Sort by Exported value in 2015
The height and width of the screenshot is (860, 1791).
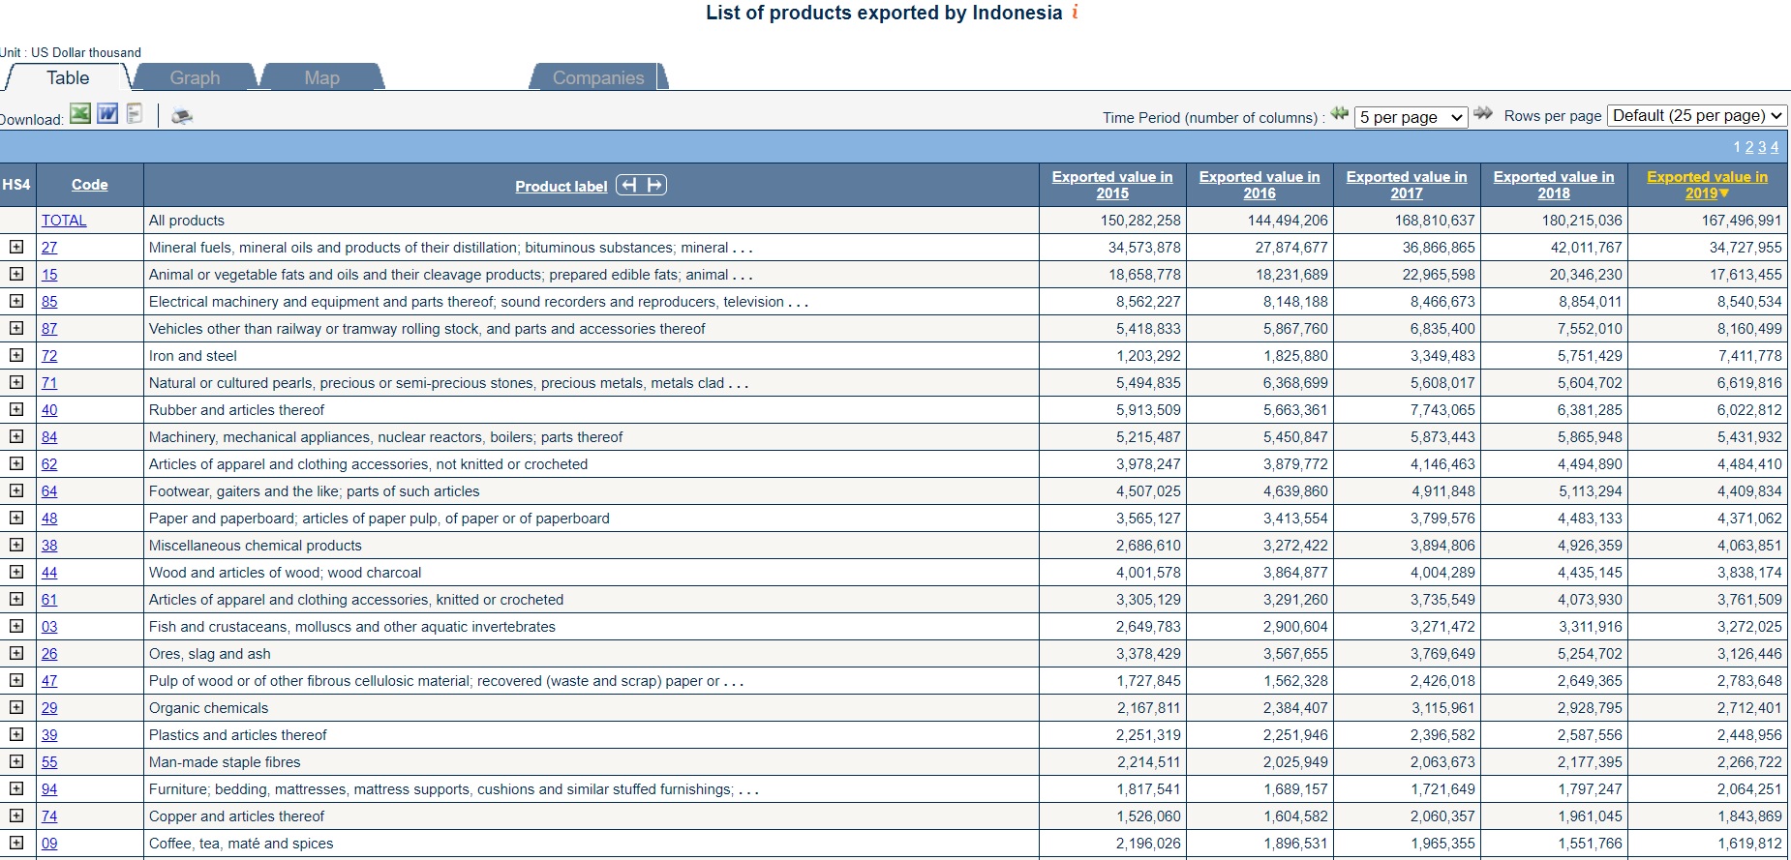click(1111, 185)
